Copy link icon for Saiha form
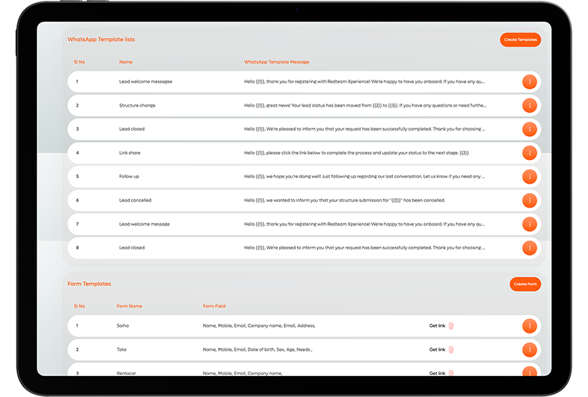The width and height of the screenshot is (588, 397). [451, 326]
